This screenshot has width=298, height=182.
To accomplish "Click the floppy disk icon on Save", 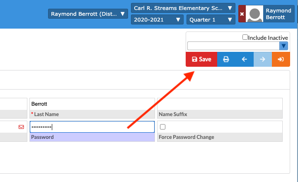I will [x=194, y=59].
